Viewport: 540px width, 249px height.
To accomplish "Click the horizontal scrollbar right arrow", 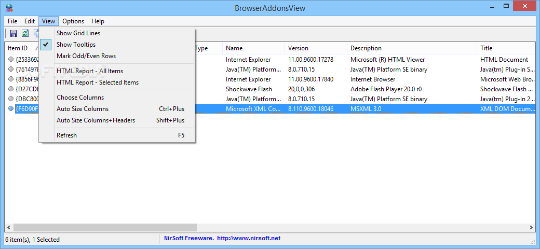I will (x=531, y=227).
